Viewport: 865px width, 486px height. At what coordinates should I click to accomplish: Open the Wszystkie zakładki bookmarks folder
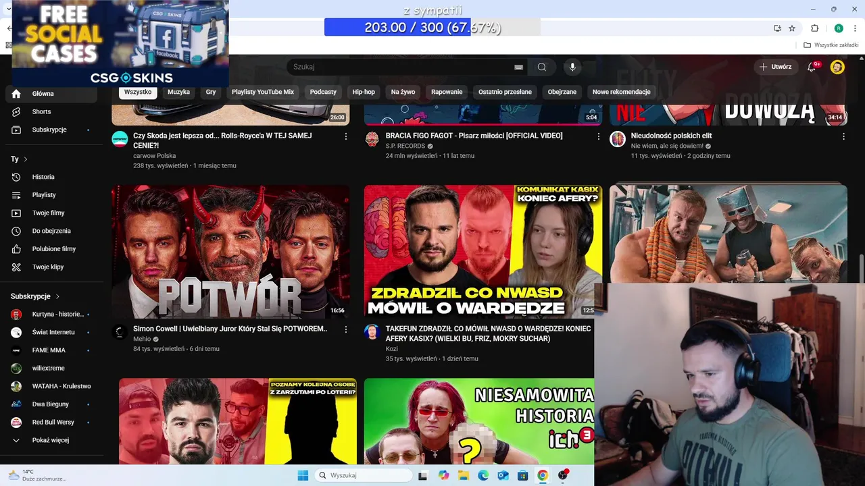point(831,45)
